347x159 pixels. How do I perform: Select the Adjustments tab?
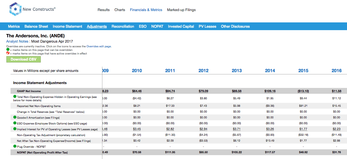[97, 26]
